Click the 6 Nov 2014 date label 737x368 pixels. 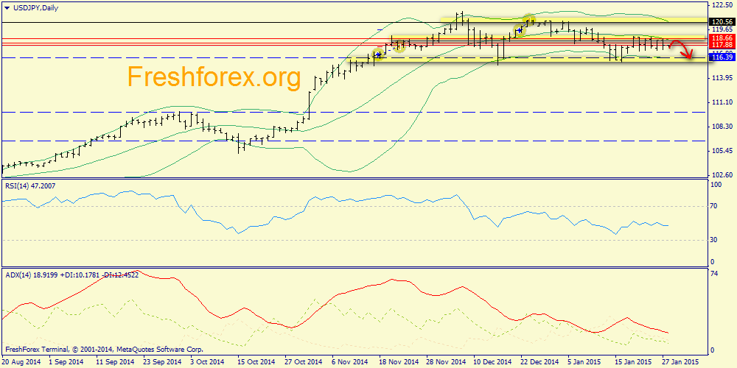349,362
